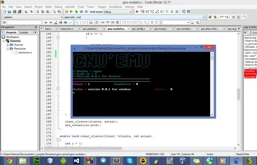The width and height of the screenshot is (257, 165).
Task: Open the Build menu
Action: 49,7
